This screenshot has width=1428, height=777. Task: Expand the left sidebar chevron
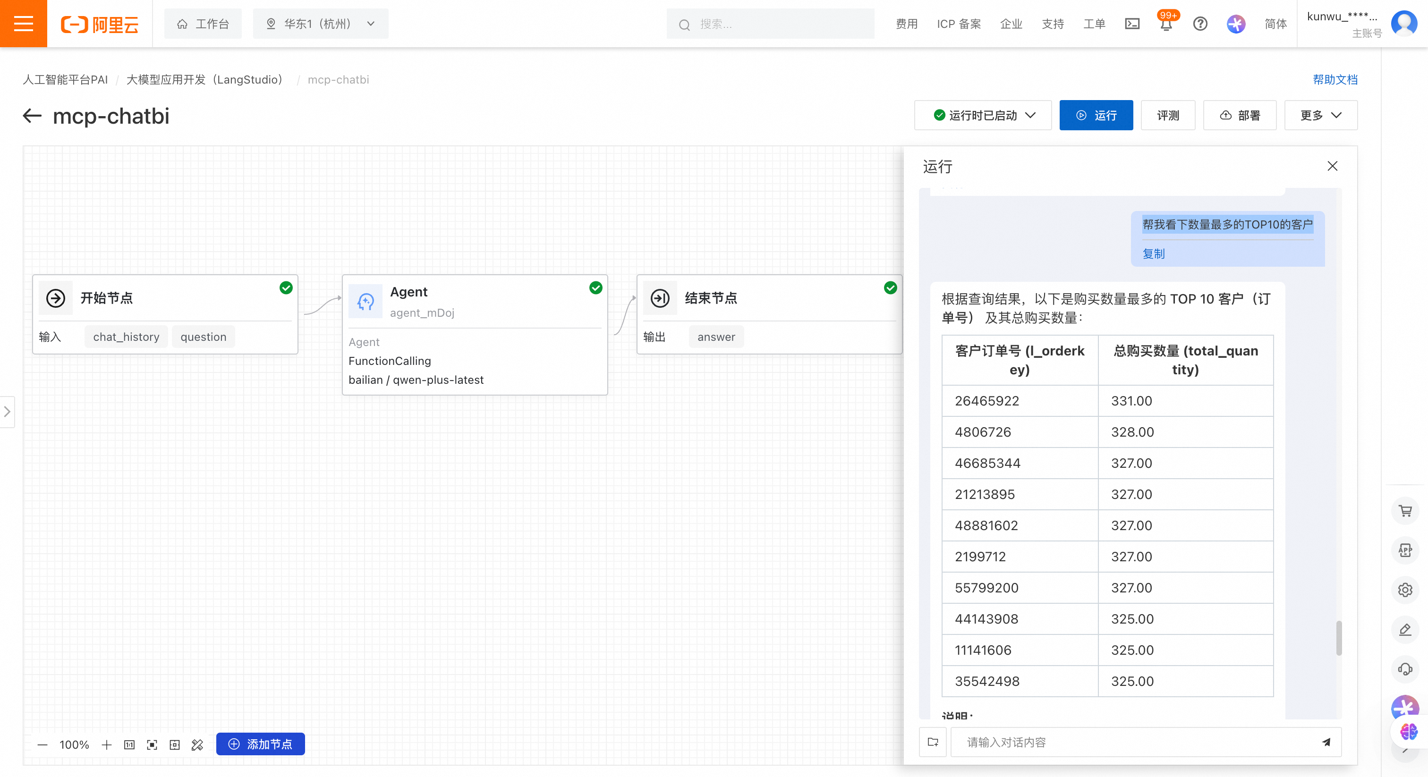(x=7, y=412)
